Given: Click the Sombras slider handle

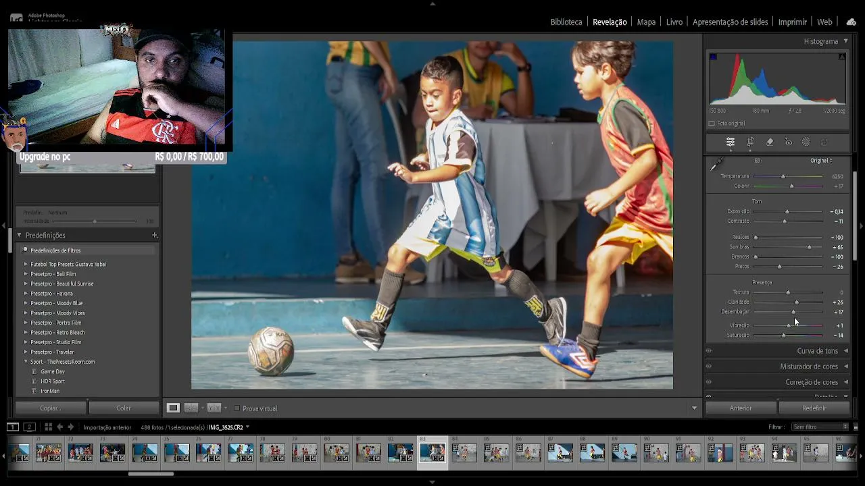Looking at the screenshot, I should [x=809, y=247].
